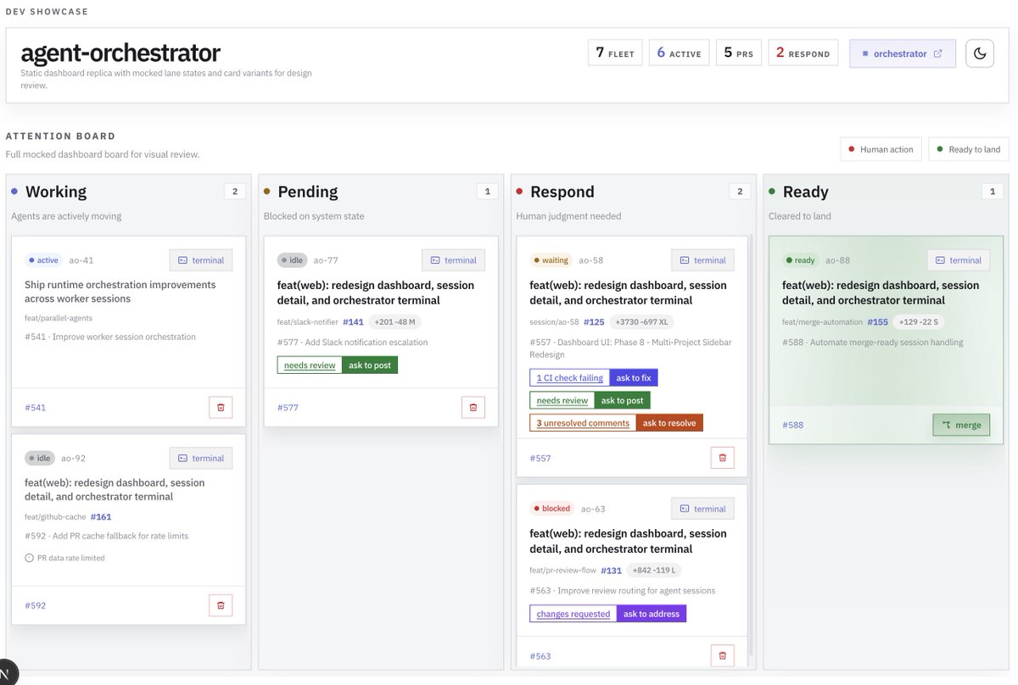
Task: Open needs review link on ao-58 card
Action: 562,400
